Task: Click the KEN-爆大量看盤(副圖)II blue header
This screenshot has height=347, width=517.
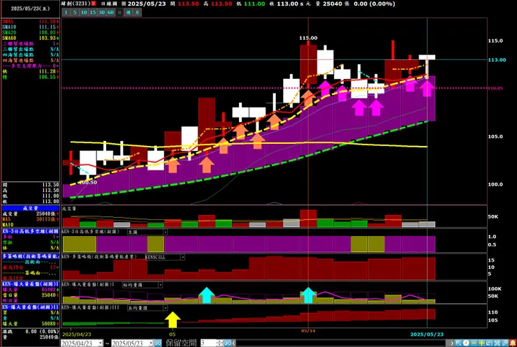Action: [30, 284]
